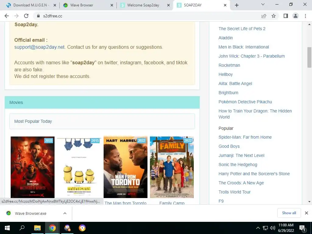Open the volume control in tray

pyautogui.click(x=273, y=228)
